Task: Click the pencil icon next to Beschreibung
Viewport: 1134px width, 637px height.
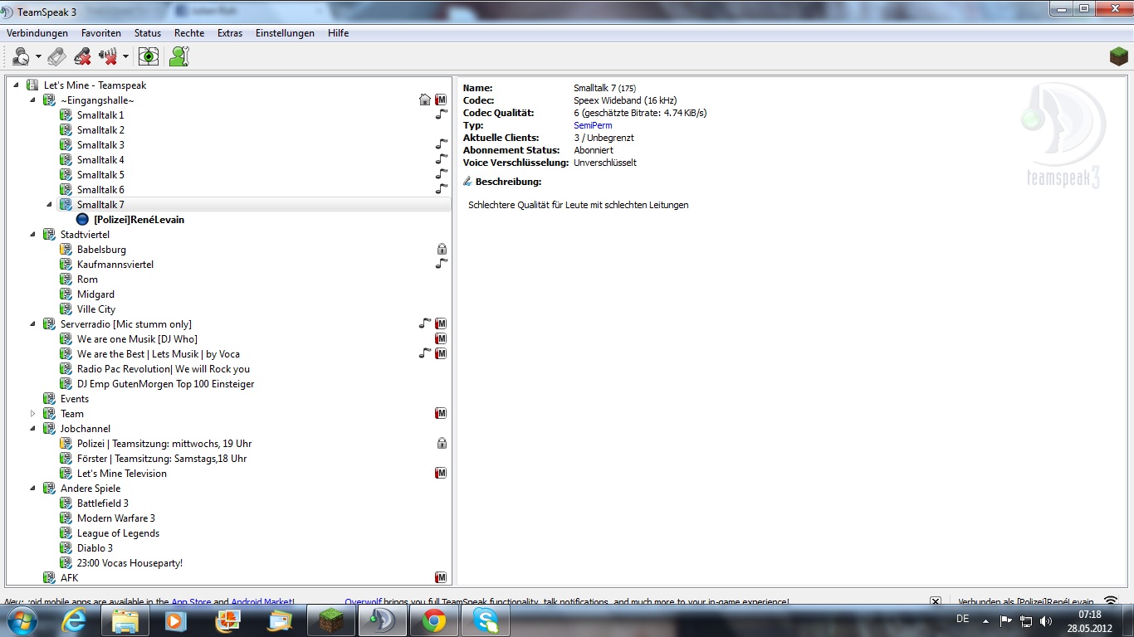Action: 467,182
